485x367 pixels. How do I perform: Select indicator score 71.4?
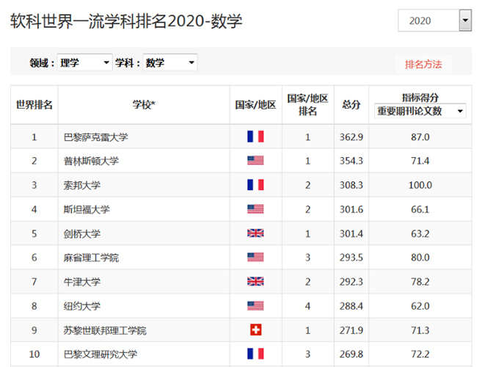(420, 161)
